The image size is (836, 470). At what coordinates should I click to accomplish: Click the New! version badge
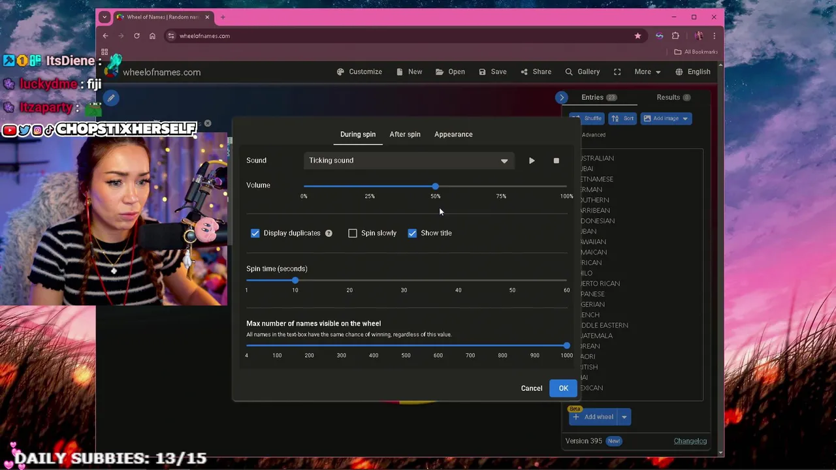click(x=614, y=441)
